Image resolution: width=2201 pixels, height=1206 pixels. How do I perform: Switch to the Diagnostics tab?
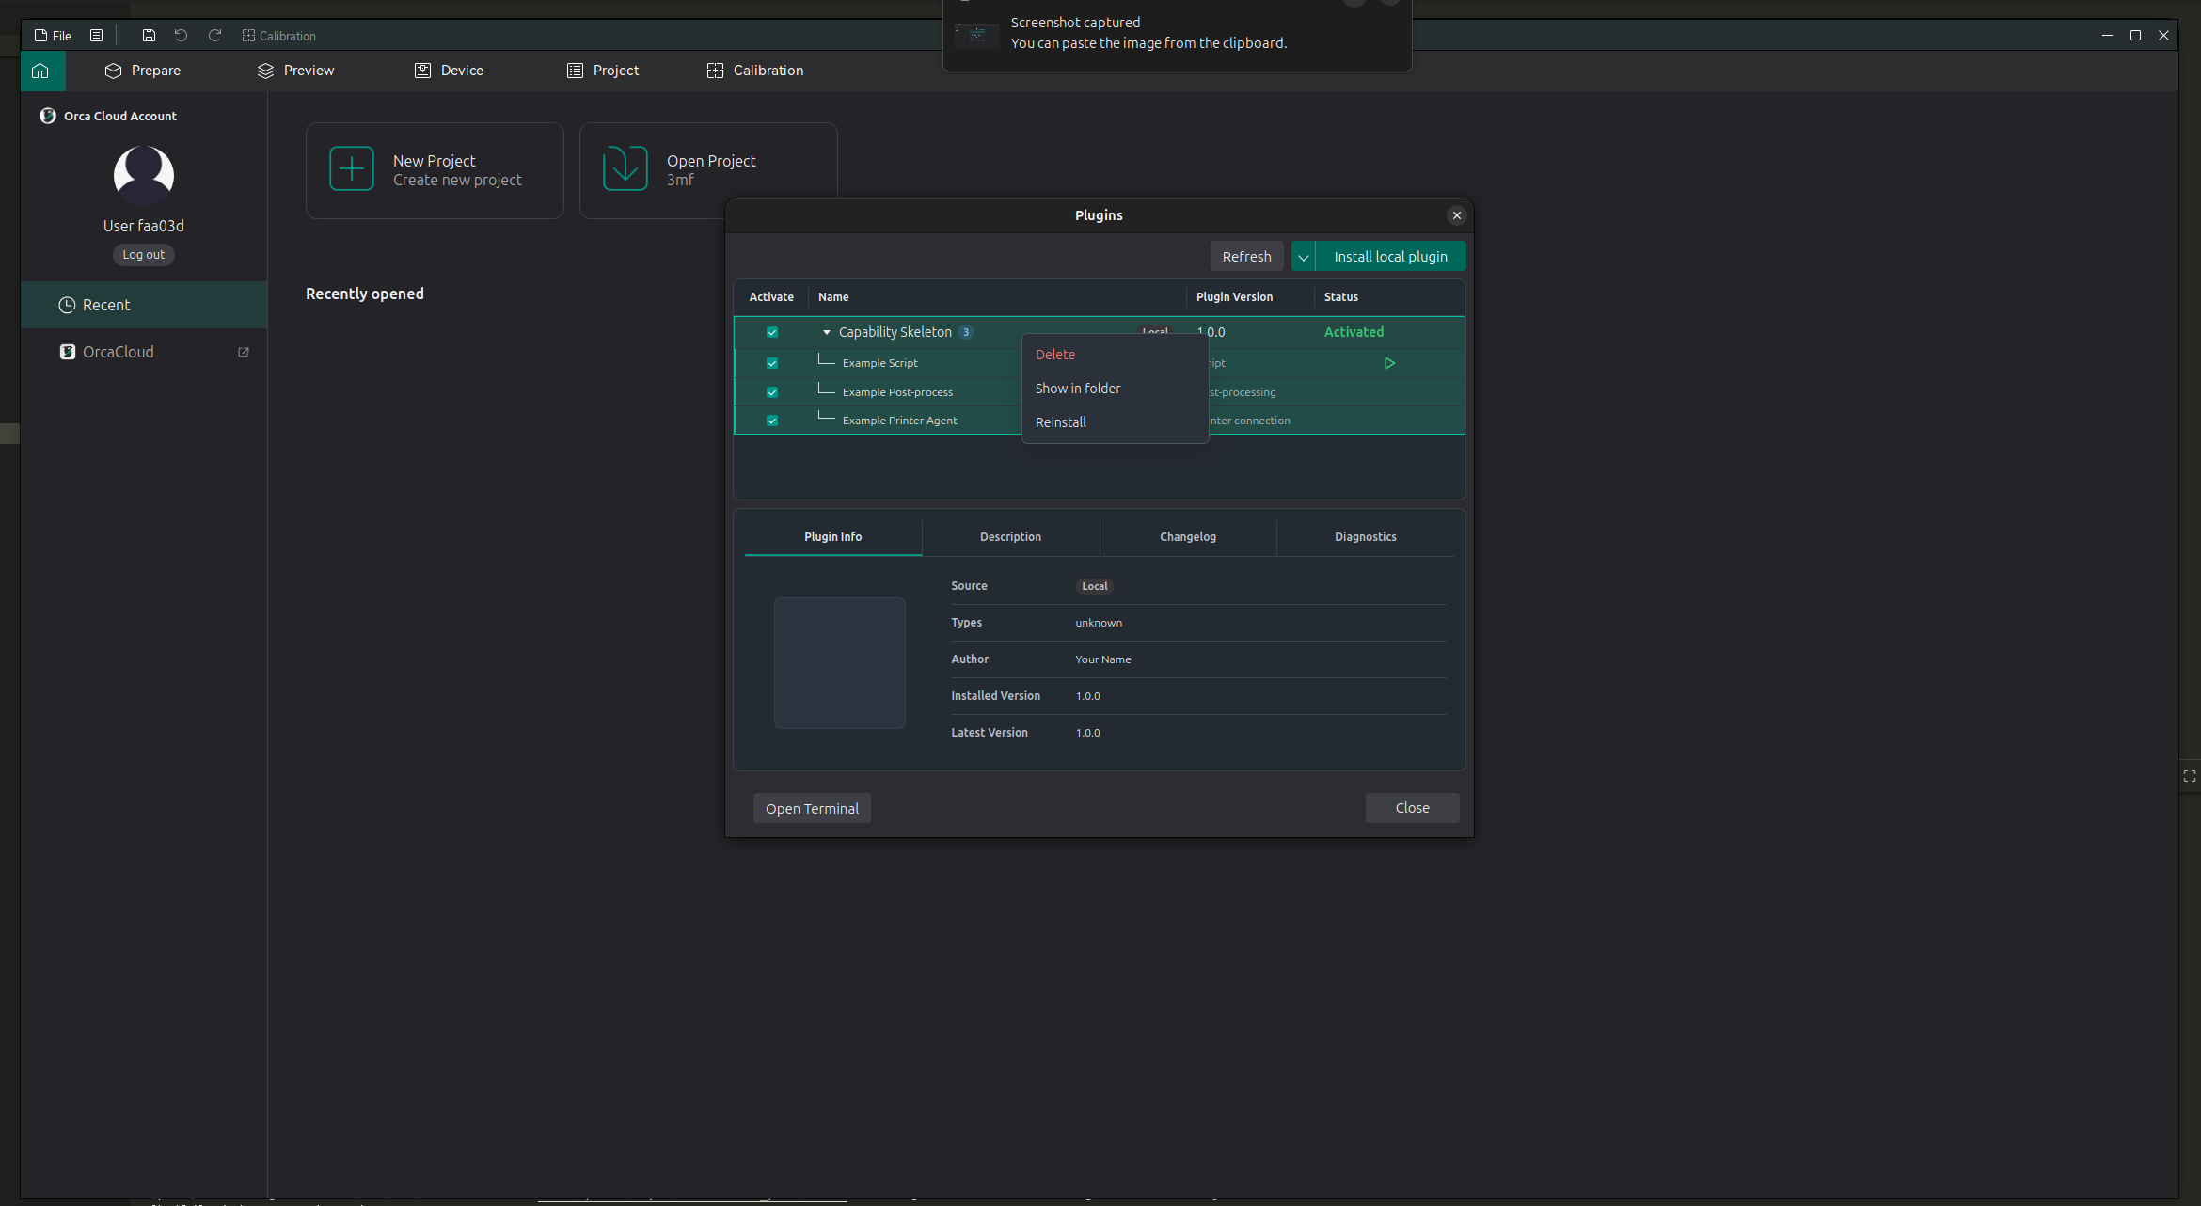point(1366,537)
